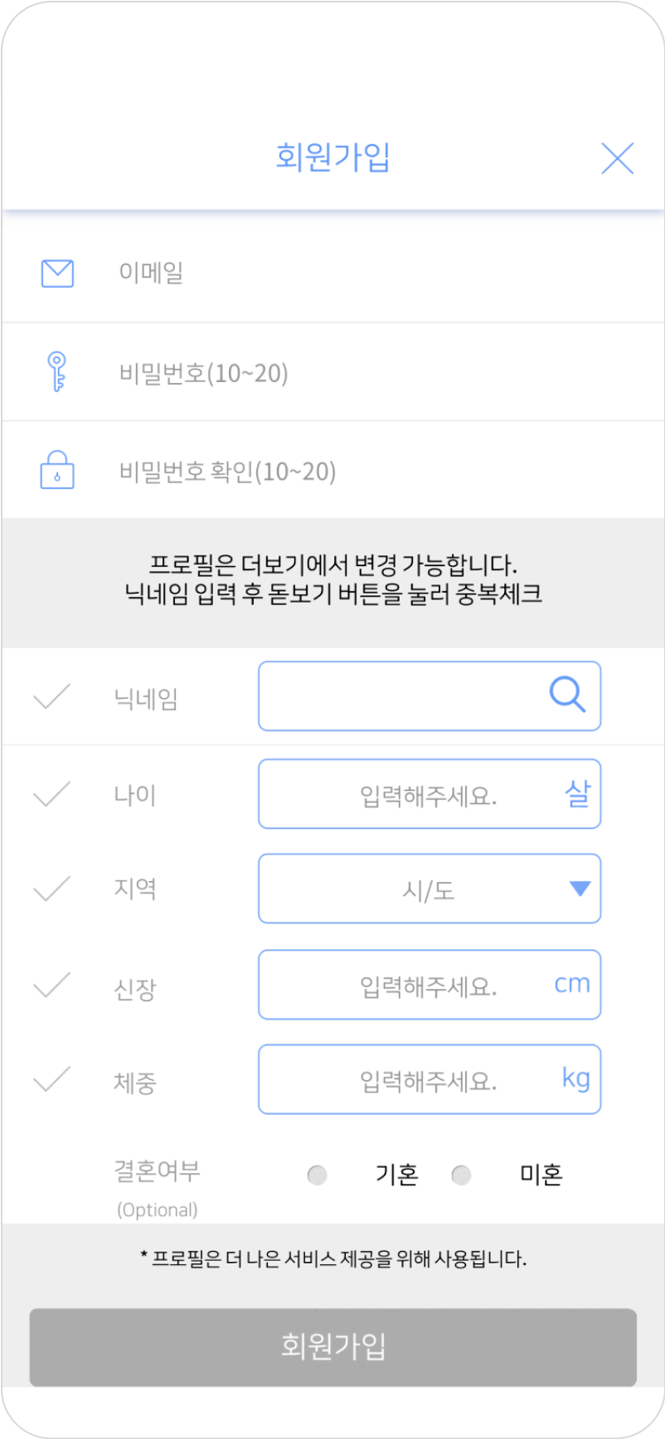Click the password key icon
665x1439 pixels.
coord(56,371)
